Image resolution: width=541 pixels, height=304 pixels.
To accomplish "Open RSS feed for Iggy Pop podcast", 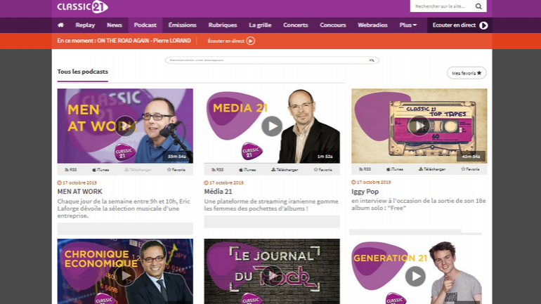I will pyautogui.click(x=365, y=169).
